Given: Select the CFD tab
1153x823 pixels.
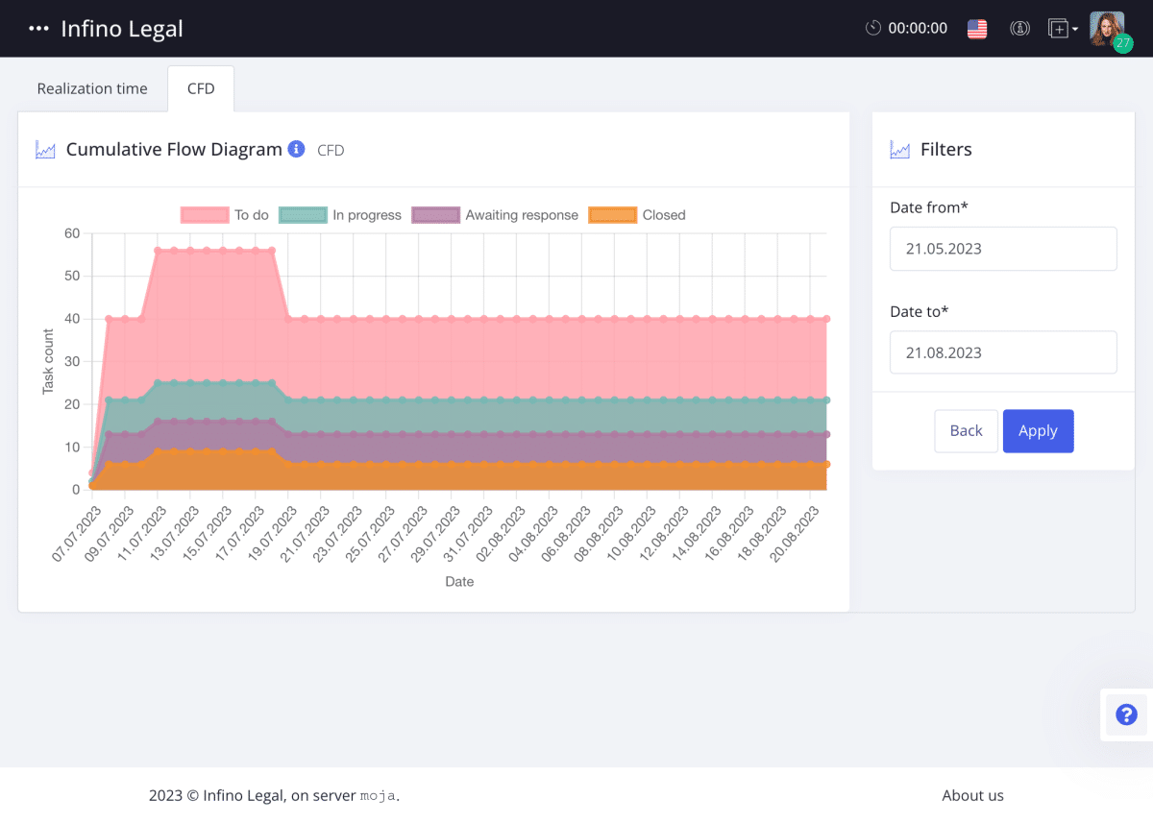Looking at the screenshot, I should [200, 88].
